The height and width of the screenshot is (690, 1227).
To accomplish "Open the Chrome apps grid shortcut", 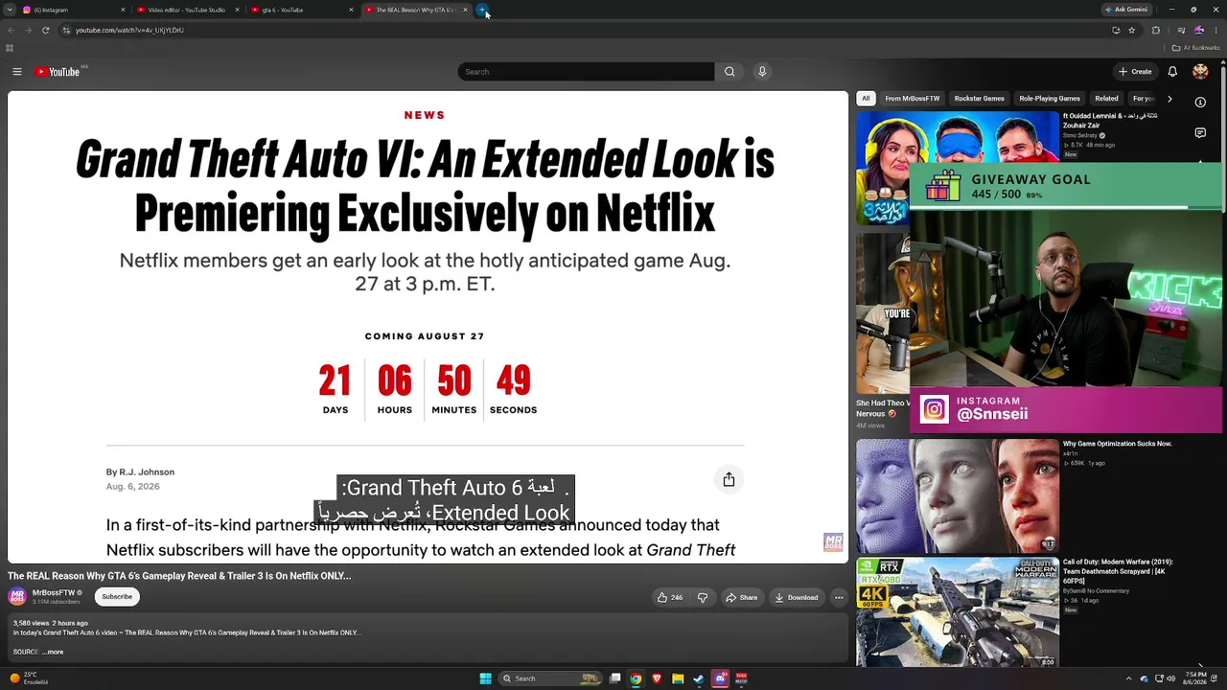I will pyautogui.click(x=10, y=48).
